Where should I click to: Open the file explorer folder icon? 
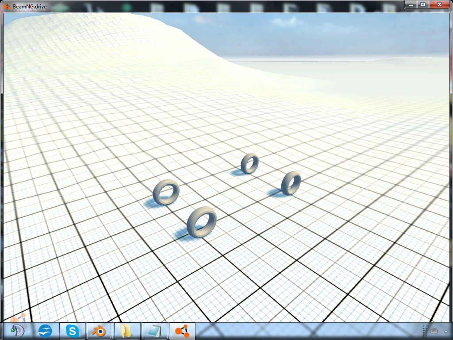(127, 331)
